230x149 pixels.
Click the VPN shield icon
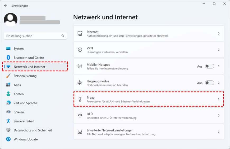coord(80,50)
